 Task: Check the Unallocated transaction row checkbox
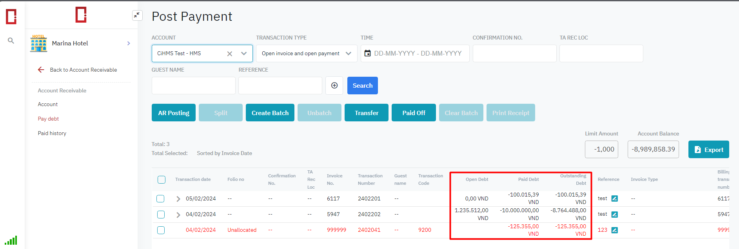pos(161,230)
